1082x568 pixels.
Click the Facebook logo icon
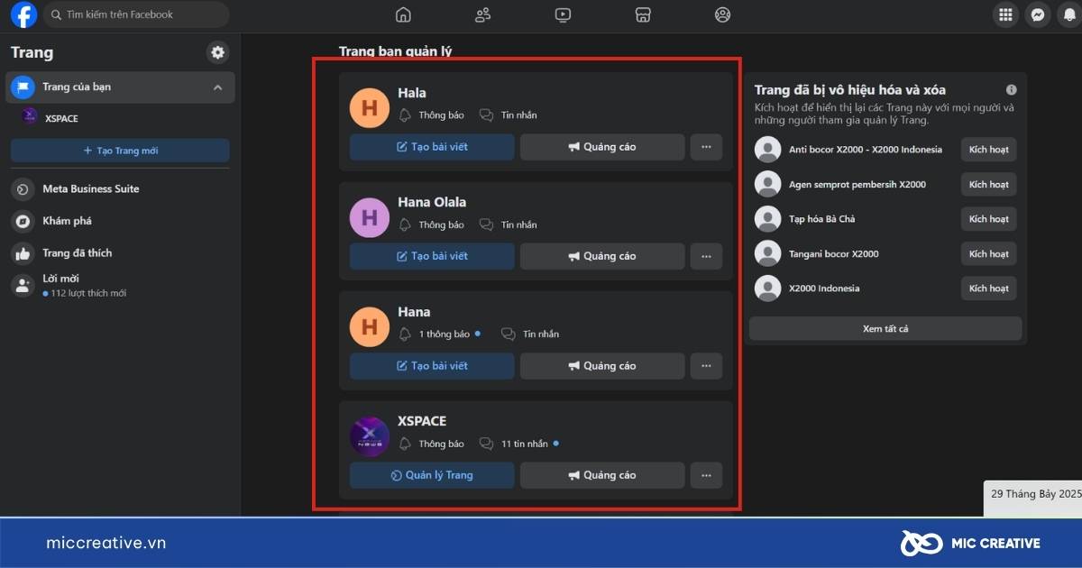pos(23,14)
